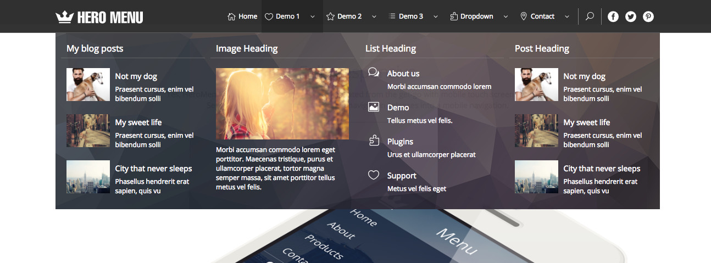Open 'My sweet life' under My blog posts
The image size is (711, 263).
(x=138, y=122)
